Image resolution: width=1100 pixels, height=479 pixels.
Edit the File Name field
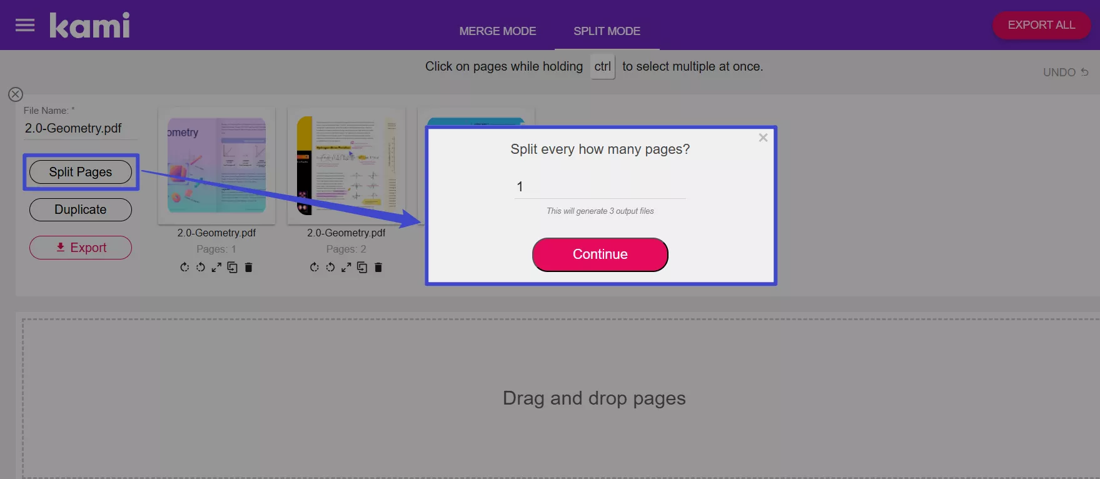(x=81, y=128)
